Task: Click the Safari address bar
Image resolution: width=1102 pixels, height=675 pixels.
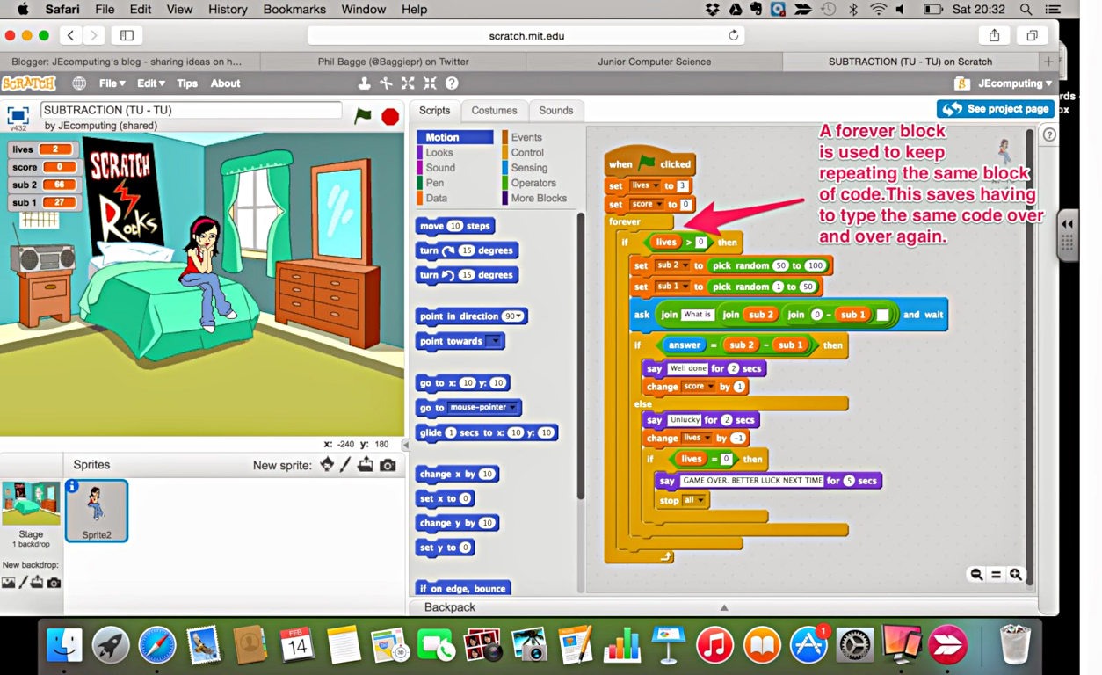Action: click(x=526, y=36)
